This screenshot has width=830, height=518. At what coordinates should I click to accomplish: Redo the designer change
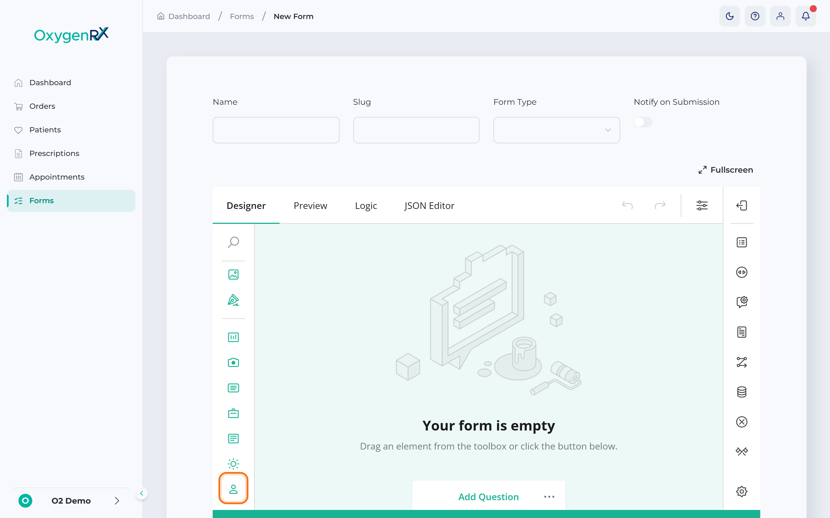tap(660, 205)
